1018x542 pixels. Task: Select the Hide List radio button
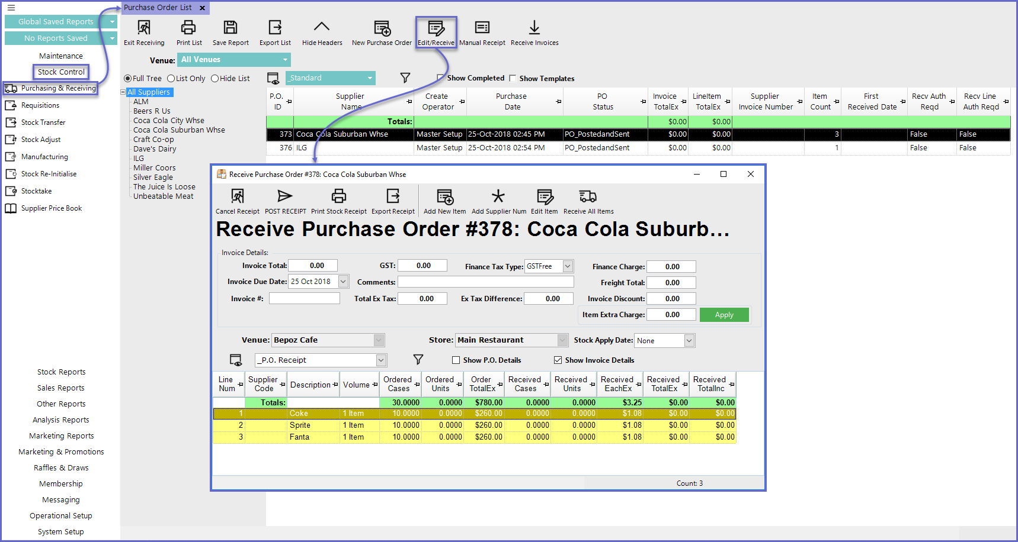215,79
